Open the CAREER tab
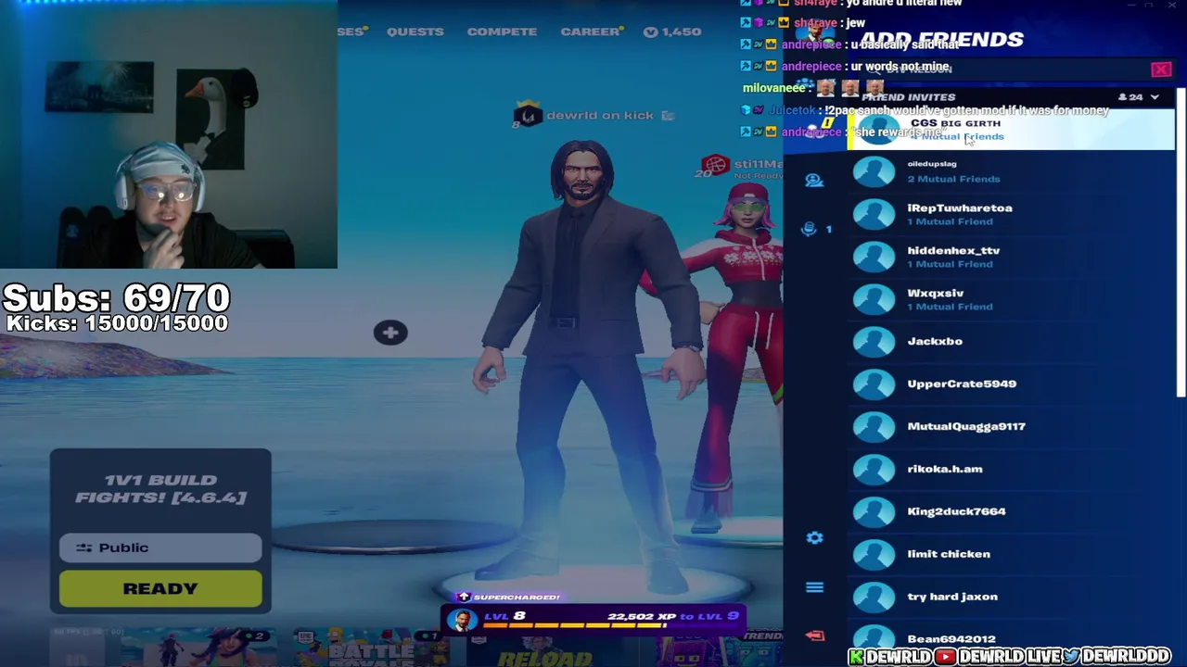This screenshot has height=667, width=1187. [x=590, y=31]
